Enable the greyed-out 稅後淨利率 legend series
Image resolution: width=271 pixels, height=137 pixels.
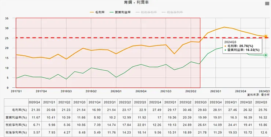pos(172,12)
